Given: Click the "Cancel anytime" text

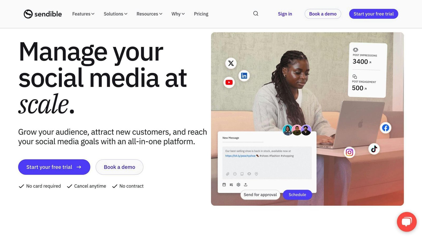Looking at the screenshot, I should (x=90, y=186).
